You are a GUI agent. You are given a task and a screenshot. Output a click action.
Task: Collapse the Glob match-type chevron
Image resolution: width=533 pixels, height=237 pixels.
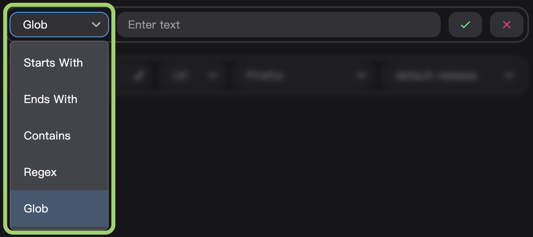pyautogui.click(x=96, y=25)
